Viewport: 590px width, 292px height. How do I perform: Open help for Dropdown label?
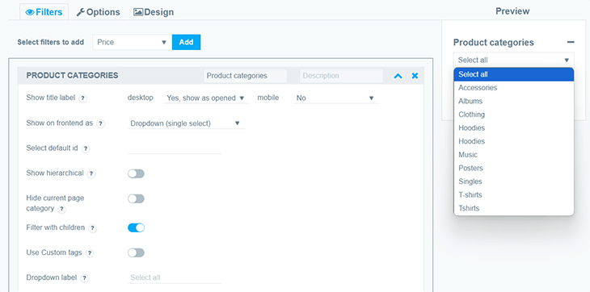pos(85,278)
